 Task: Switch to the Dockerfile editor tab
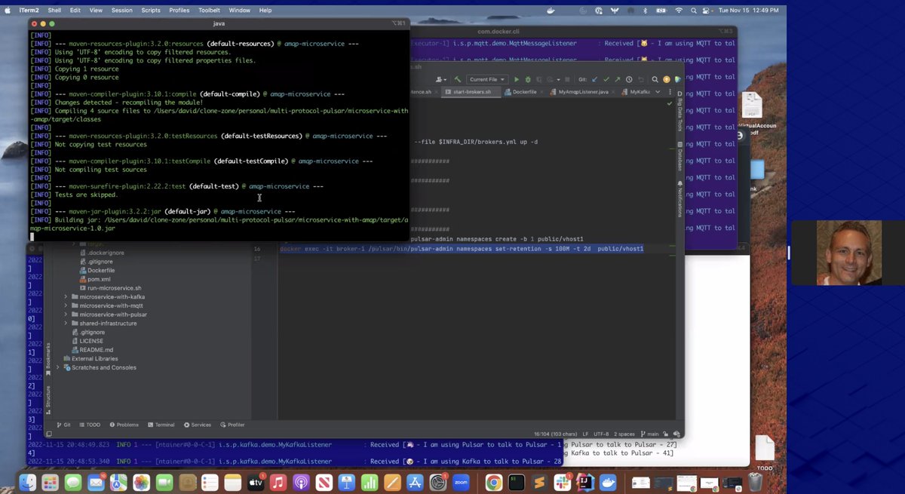(524, 92)
